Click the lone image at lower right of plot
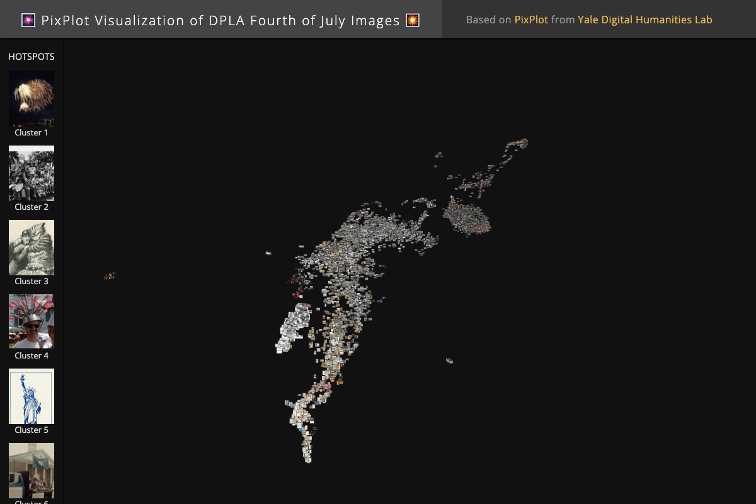The height and width of the screenshot is (504, 756). [x=449, y=360]
